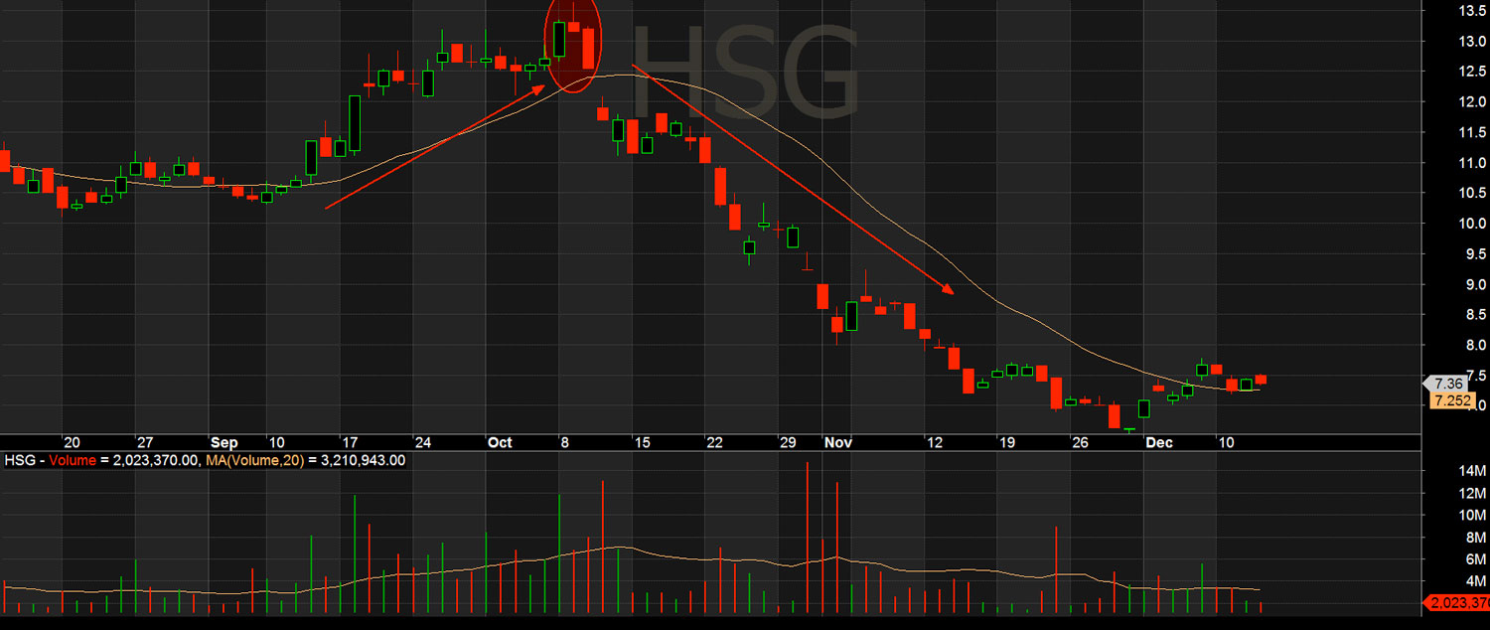Click the HSG symbol in volume pane
1490x630 pixels.
pos(18,460)
